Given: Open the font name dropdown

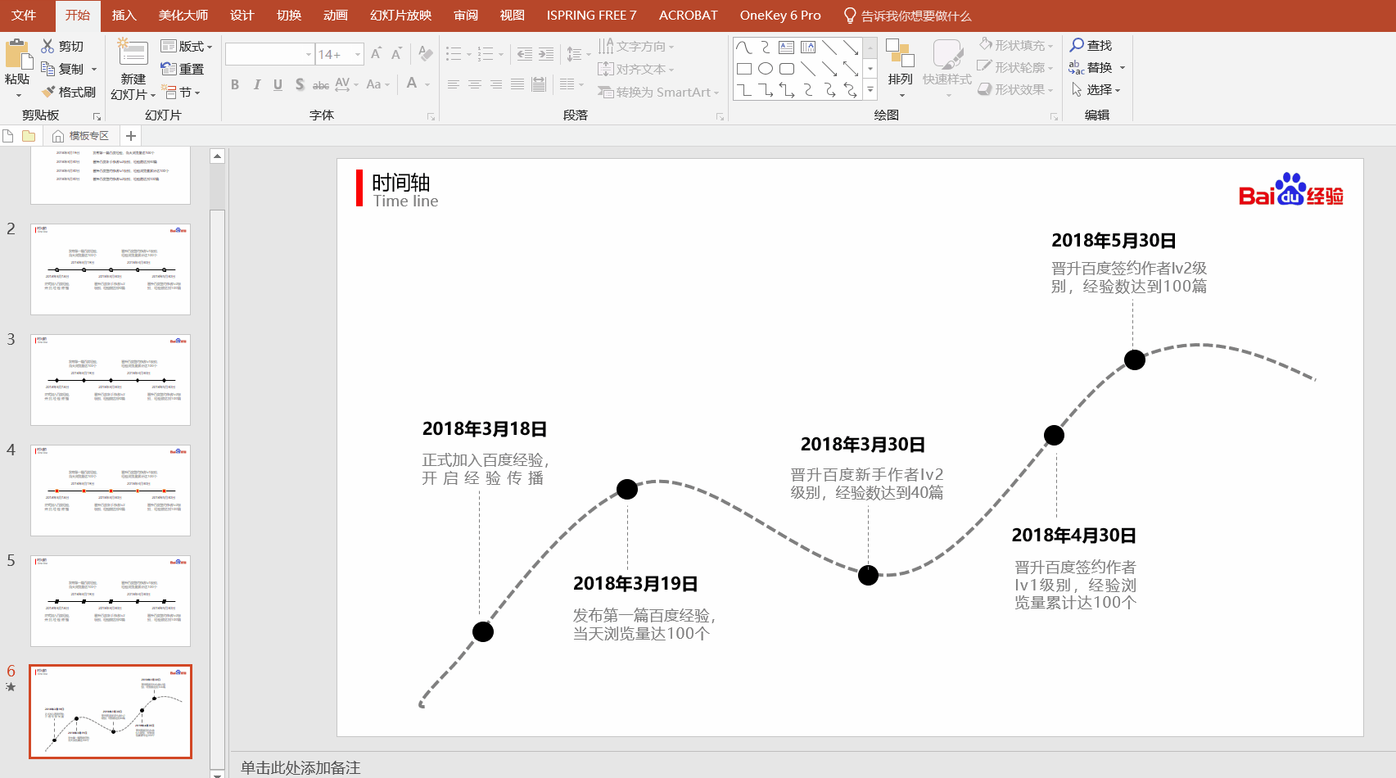Looking at the screenshot, I should [309, 54].
